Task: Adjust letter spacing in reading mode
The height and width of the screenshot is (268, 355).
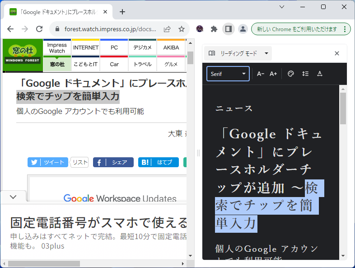Action: [320, 74]
